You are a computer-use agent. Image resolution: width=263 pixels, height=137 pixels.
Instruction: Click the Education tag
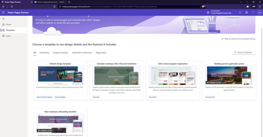(x=153, y=97)
